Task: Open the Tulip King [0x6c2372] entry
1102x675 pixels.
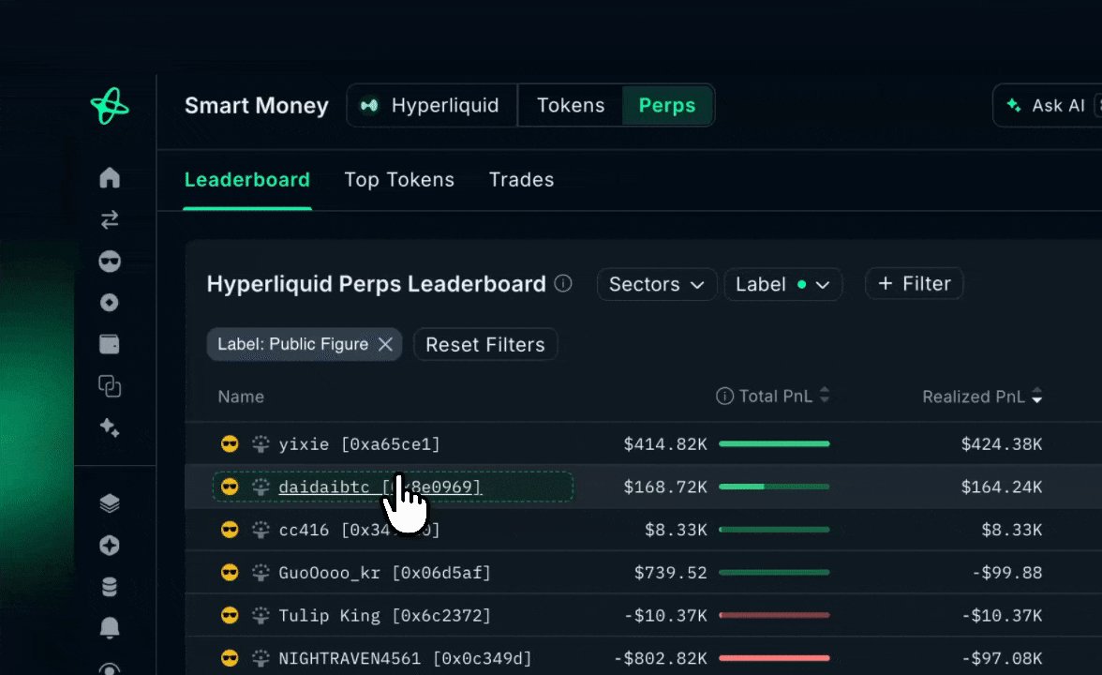Action: (x=384, y=616)
